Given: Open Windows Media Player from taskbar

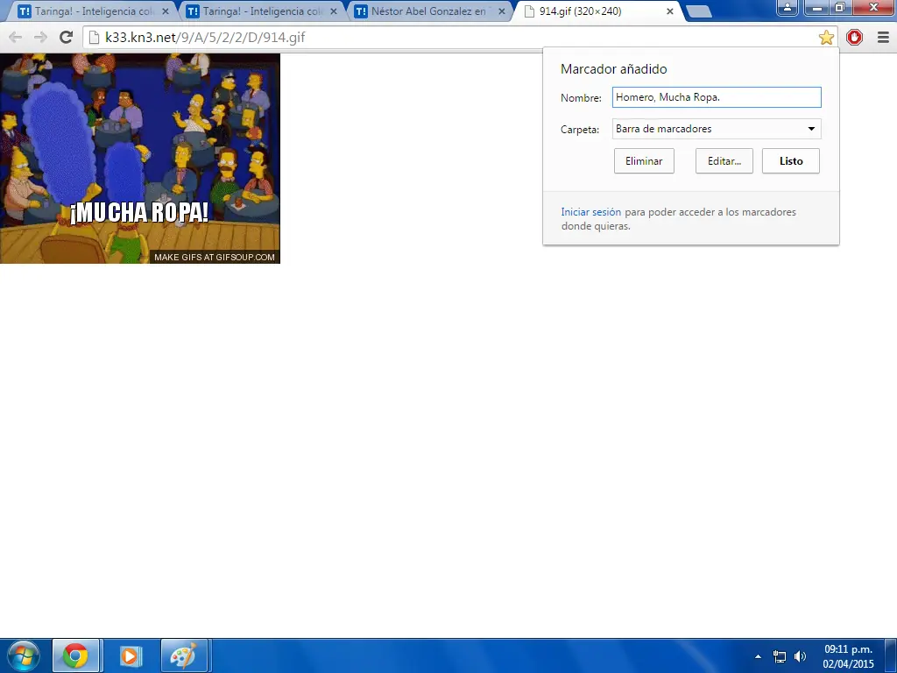Looking at the screenshot, I should click(130, 655).
